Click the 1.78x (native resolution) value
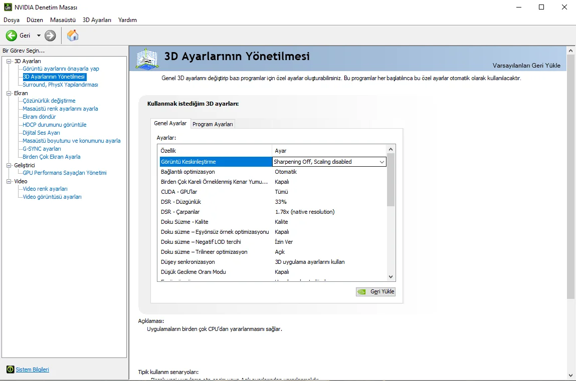 click(304, 212)
